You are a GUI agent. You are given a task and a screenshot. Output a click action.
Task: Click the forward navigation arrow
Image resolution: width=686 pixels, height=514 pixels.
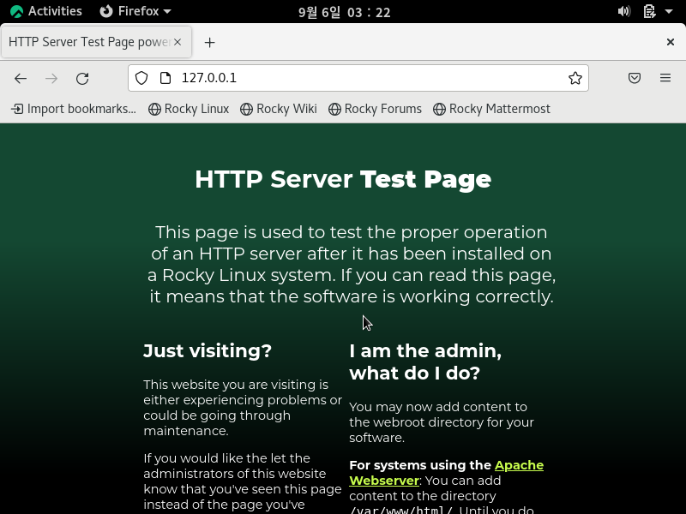click(51, 78)
